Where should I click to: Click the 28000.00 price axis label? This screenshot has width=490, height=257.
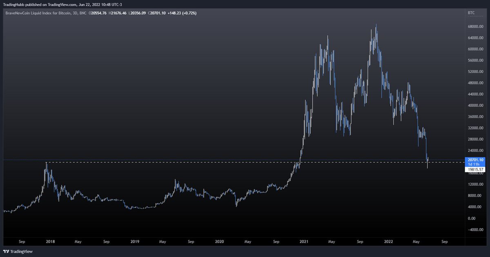[x=476, y=139]
